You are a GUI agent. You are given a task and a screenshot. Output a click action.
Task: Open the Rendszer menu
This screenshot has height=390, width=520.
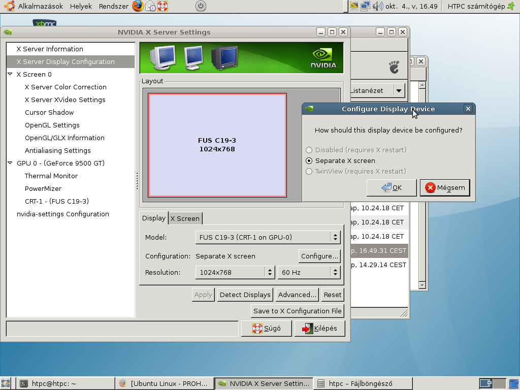pyautogui.click(x=113, y=6)
